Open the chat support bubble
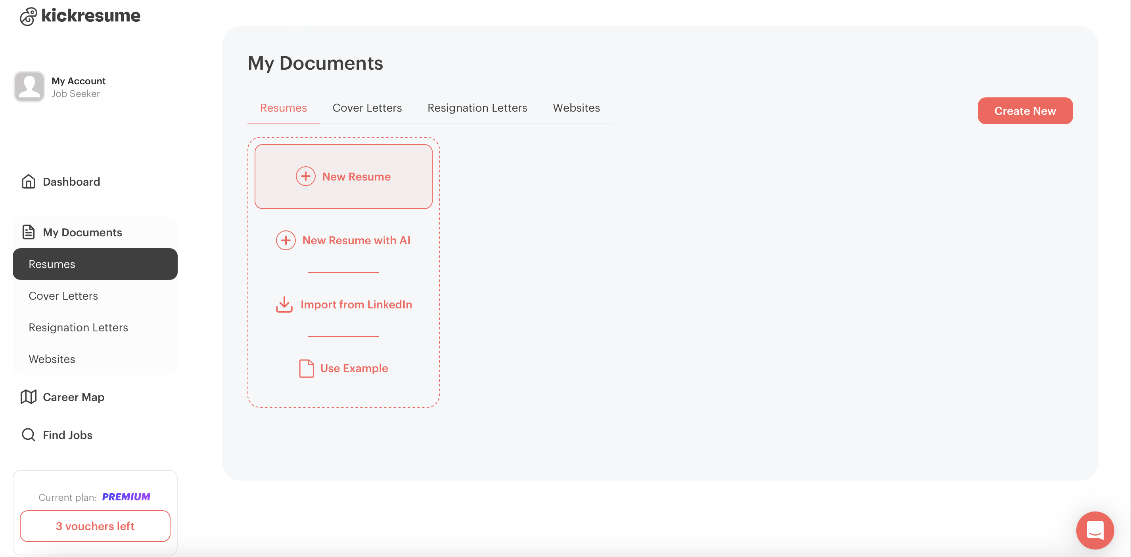This screenshot has height=557, width=1131. 1095,530
